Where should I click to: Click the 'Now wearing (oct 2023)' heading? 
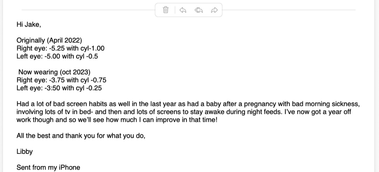pyautogui.click(x=54, y=72)
